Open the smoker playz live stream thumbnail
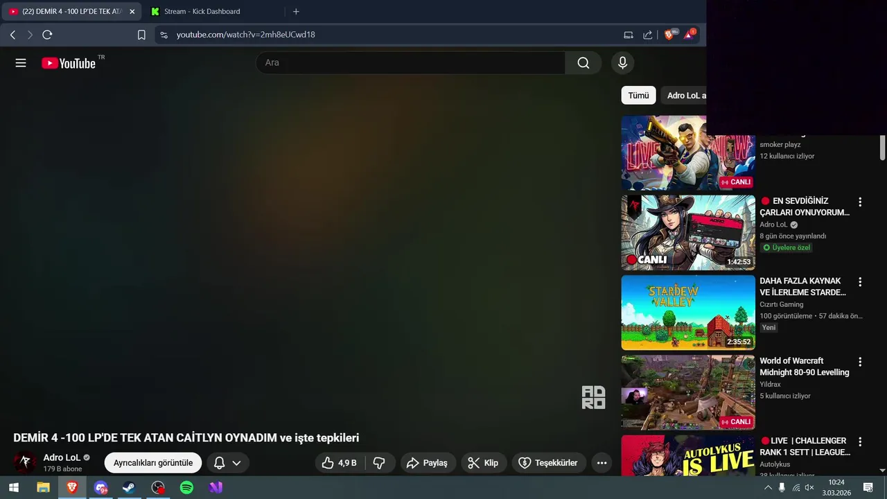The width and height of the screenshot is (887, 499). click(688, 152)
